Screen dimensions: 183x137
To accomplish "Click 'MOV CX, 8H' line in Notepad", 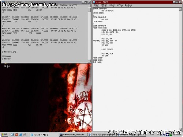I will (x=107, y=39).
